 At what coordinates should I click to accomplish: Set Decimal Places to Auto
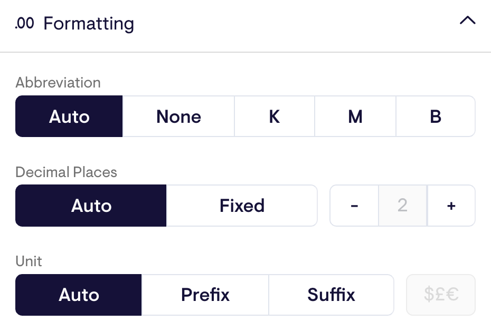point(90,206)
